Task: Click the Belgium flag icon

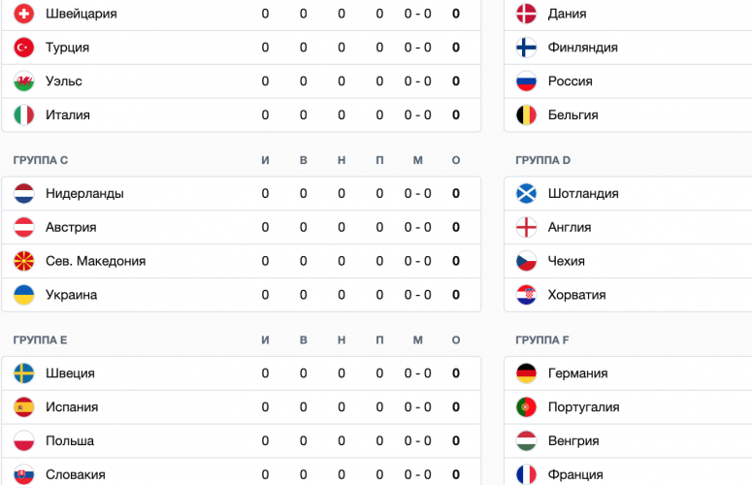Action: click(x=526, y=115)
